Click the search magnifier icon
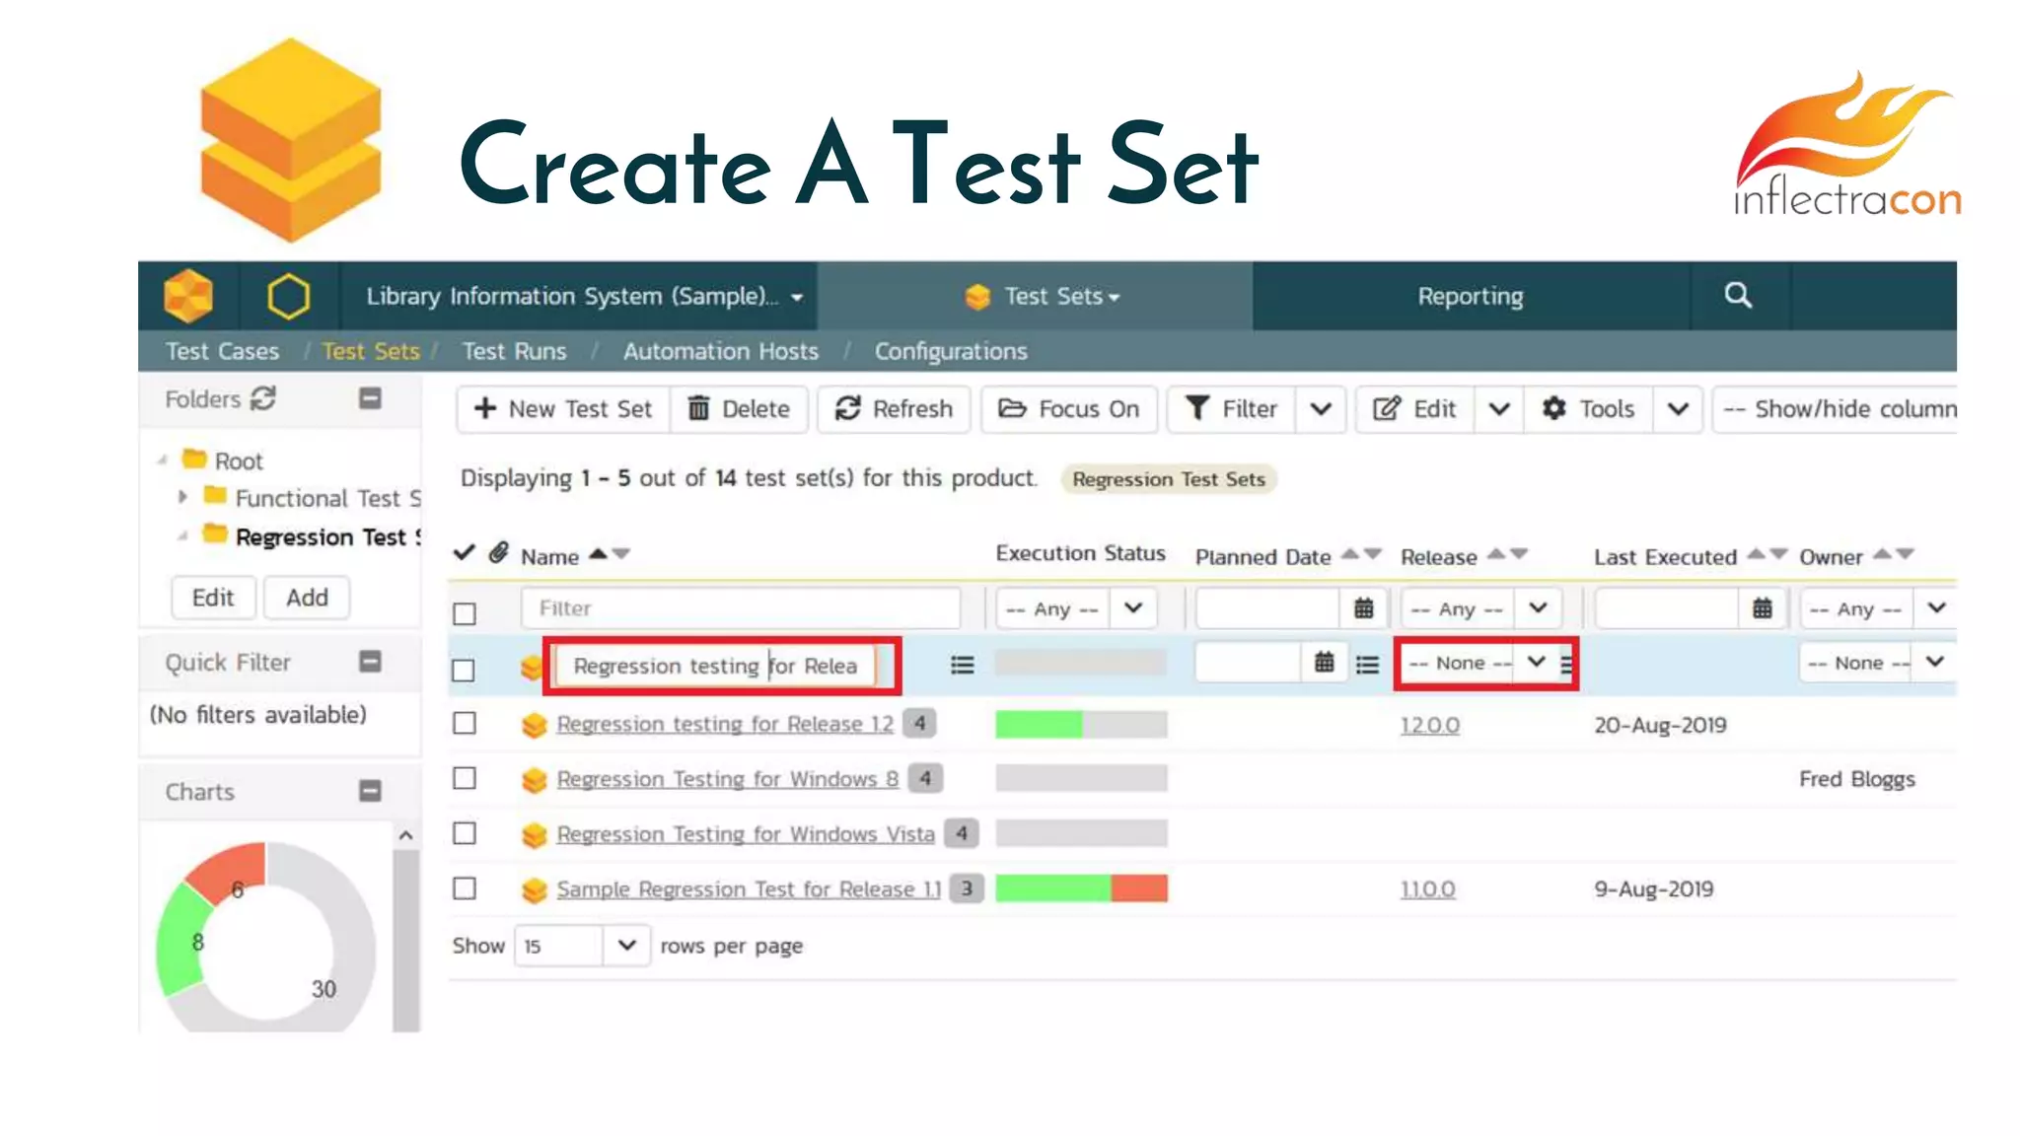Image resolution: width=2020 pixels, height=1136 pixels. tap(1738, 295)
